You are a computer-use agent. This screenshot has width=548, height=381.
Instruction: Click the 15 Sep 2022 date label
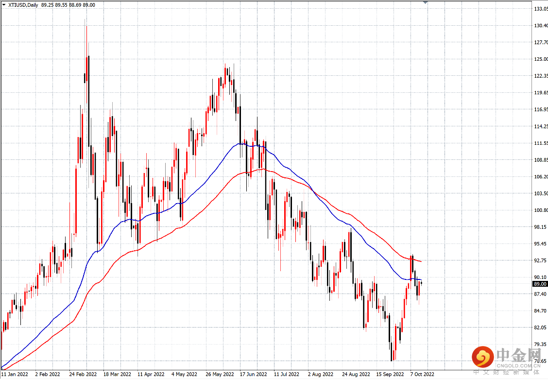point(390,374)
